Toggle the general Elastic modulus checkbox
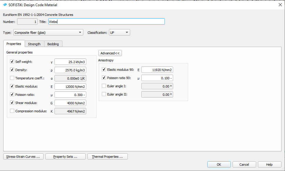This screenshot has height=171, width=285. click(x=12, y=86)
